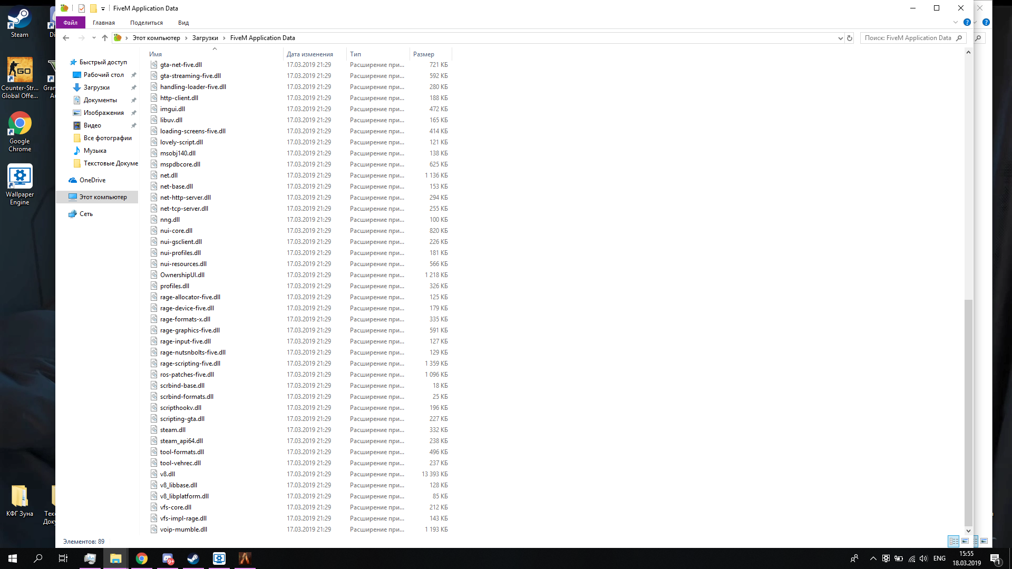Click the Этот компьютер breadcrumb
1012x569 pixels.
(156, 38)
